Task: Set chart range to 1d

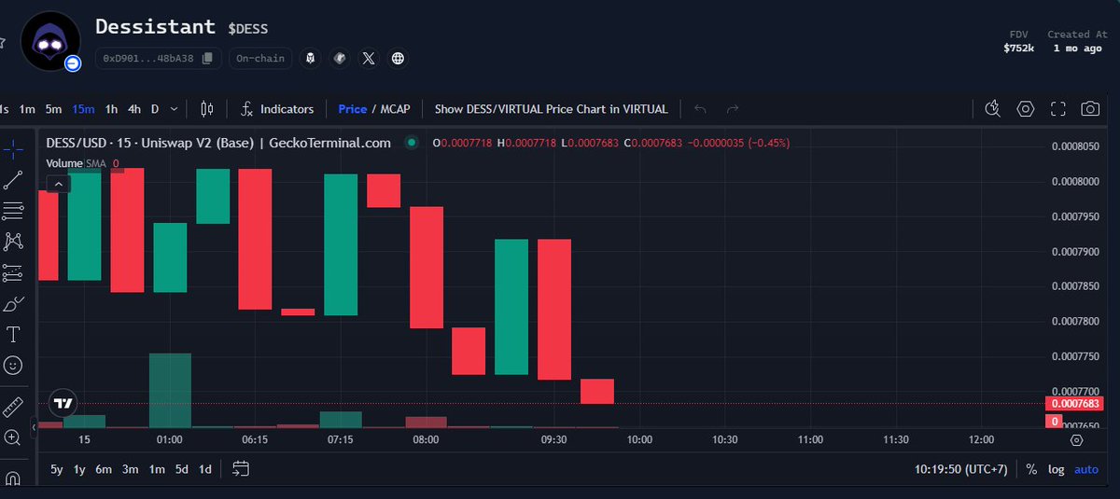Action: pyautogui.click(x=204, y=469)
